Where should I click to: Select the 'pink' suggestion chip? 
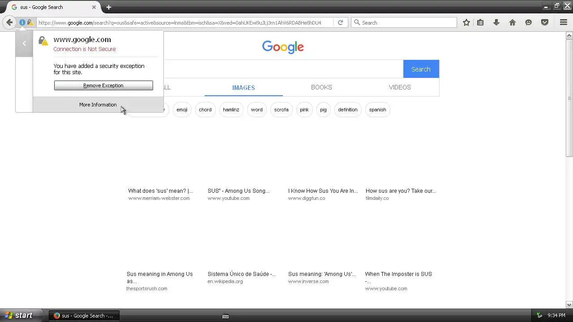(x=304, y=110)
